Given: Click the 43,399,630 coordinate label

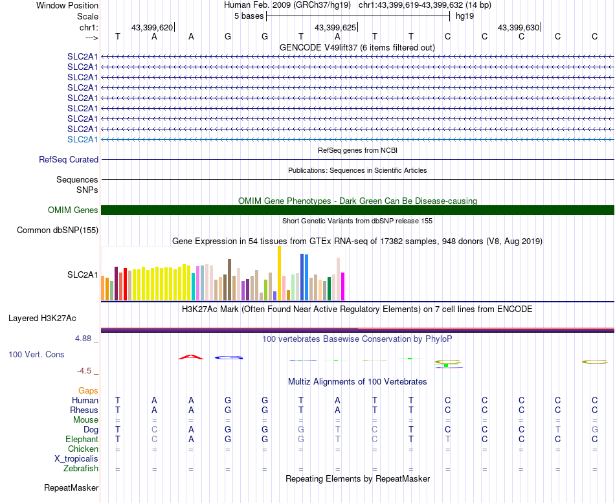Looking at the screenshot, I should (x=519, y=27).
